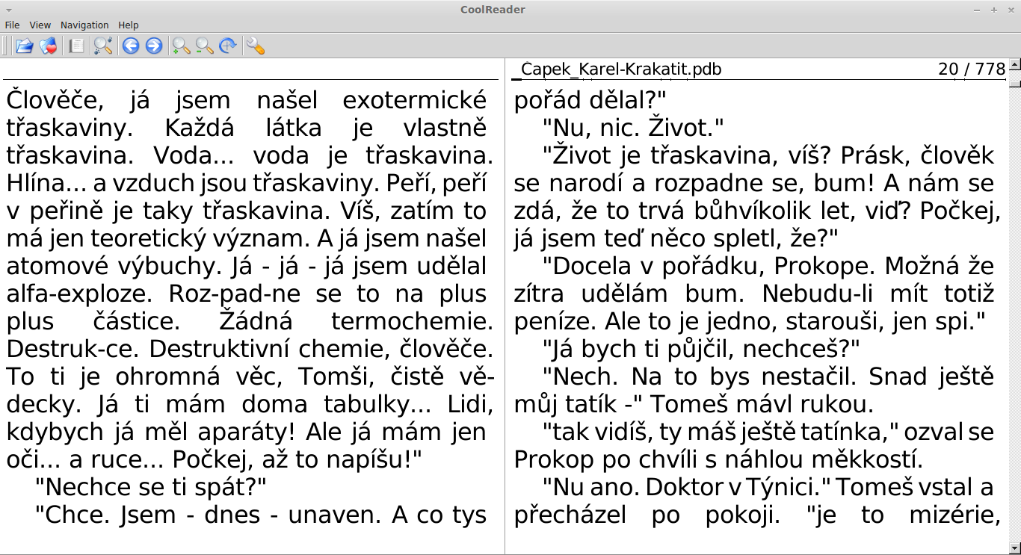Go forward with the right arrow icon

coord(154,46)
